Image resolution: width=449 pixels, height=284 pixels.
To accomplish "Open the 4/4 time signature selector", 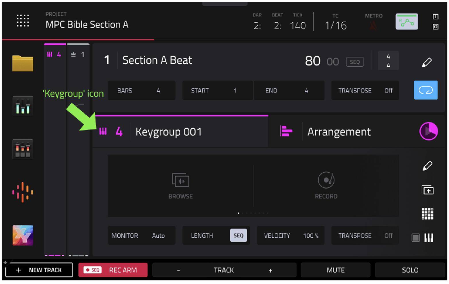I will pos(388,61).
